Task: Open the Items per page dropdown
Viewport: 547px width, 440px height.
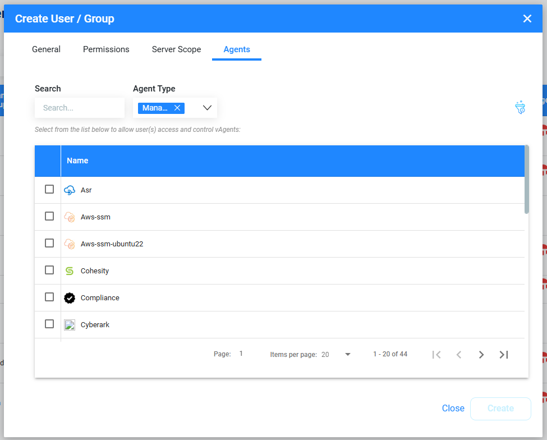Action: tap(347, 355)
